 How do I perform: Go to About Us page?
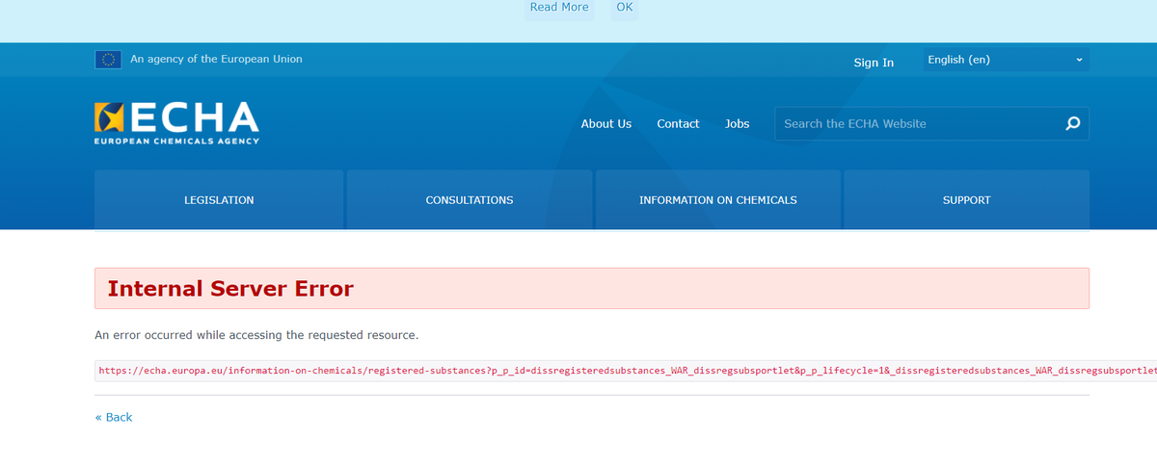pos(606,123)
